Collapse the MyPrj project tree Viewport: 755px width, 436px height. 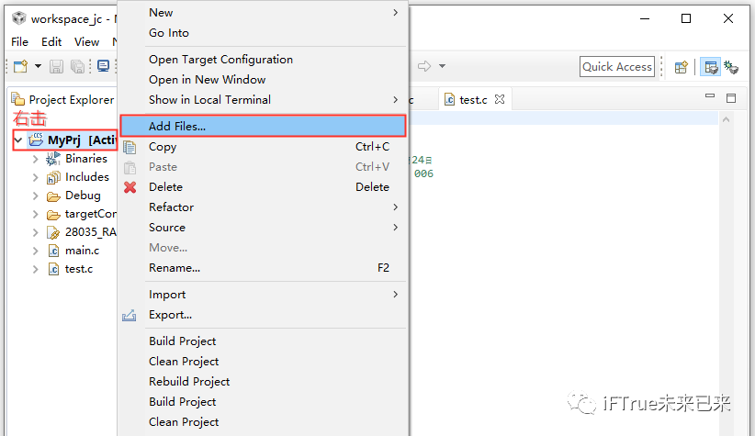18,140
